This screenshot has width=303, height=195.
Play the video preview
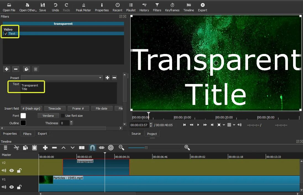tap(198, 125)
